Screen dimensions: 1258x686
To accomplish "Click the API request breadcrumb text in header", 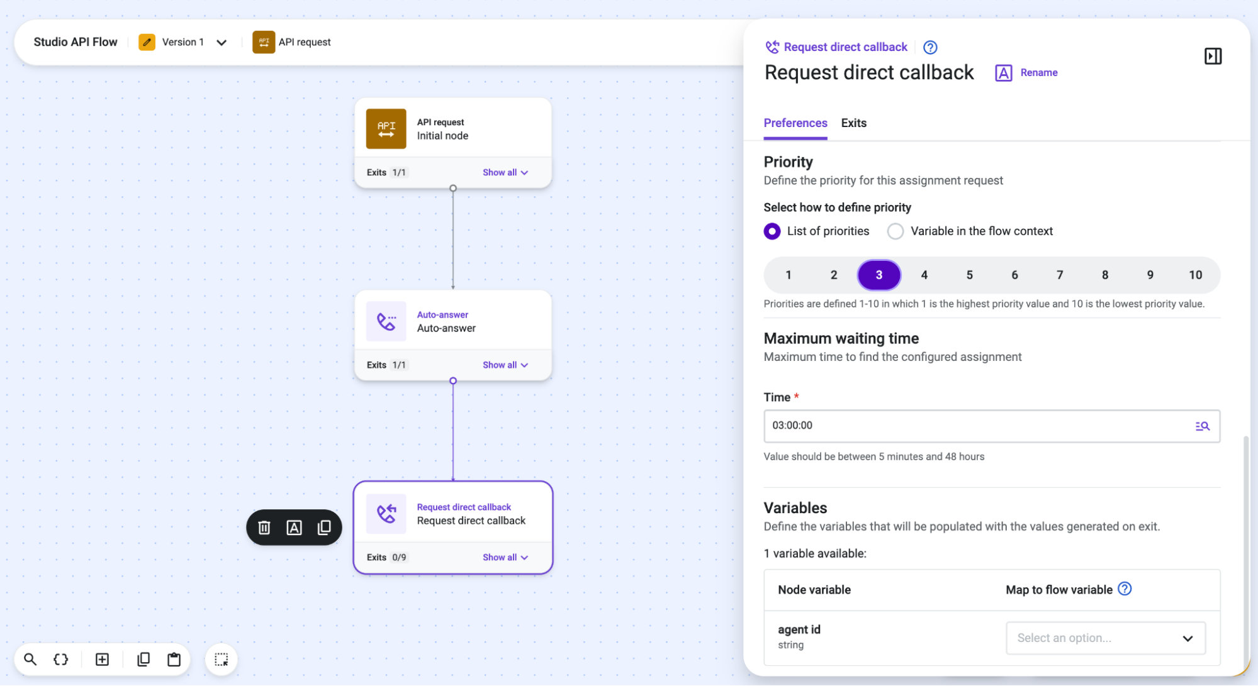I will coord(305,42).
